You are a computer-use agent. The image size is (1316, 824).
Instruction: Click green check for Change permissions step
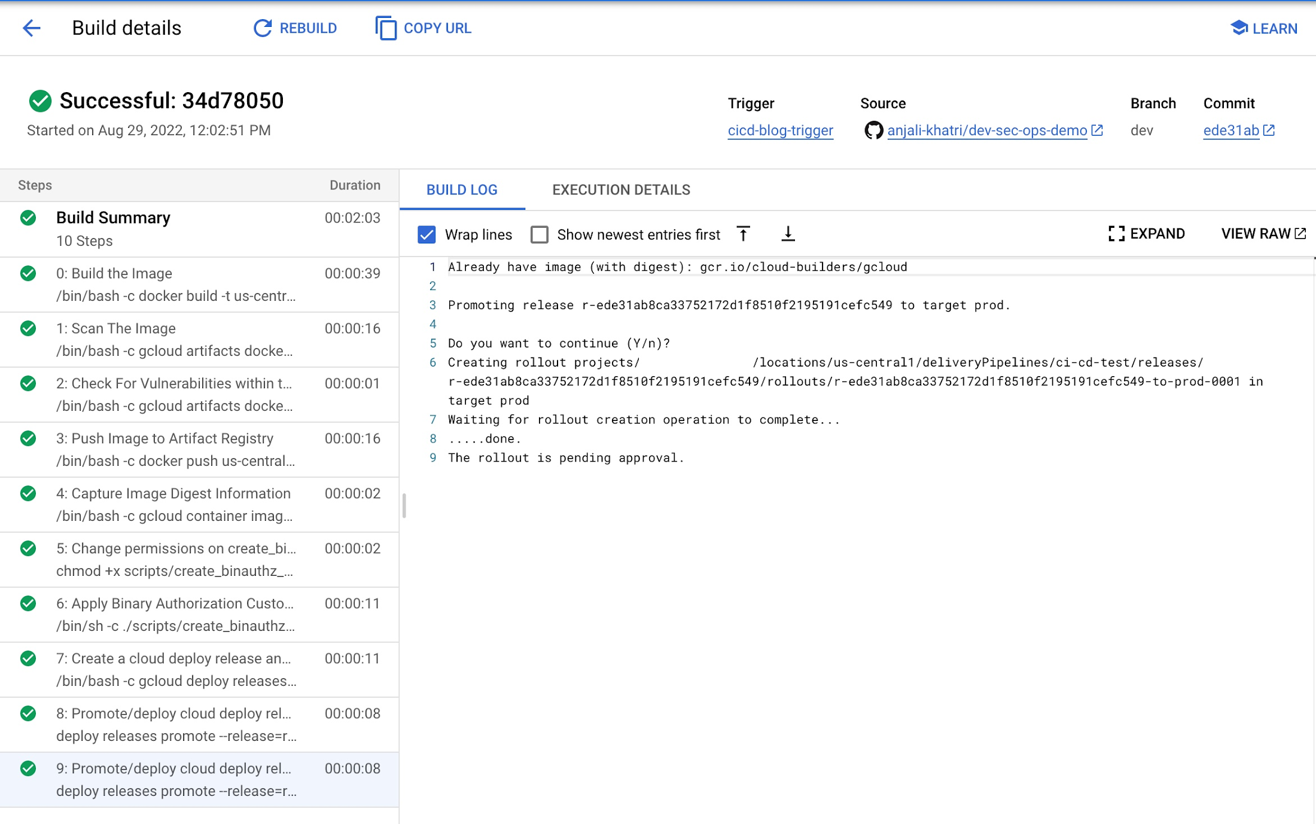pos(28,548)
